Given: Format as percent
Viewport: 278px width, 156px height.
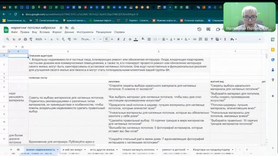Looking at the screenshot, I should point(57,39).
